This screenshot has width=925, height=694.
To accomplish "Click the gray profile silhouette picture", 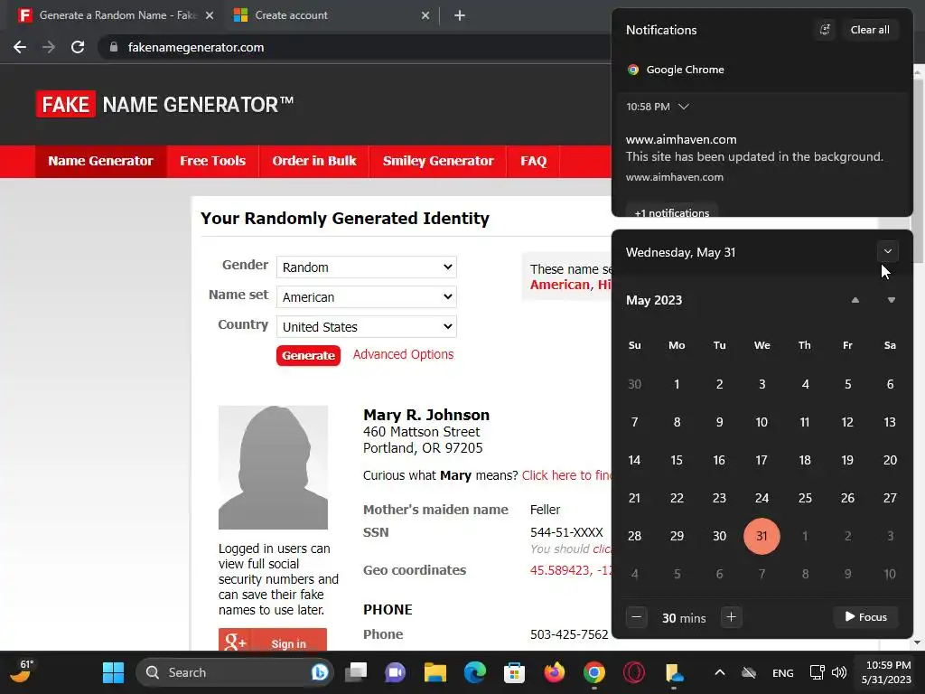I will [x=273, y=467].
